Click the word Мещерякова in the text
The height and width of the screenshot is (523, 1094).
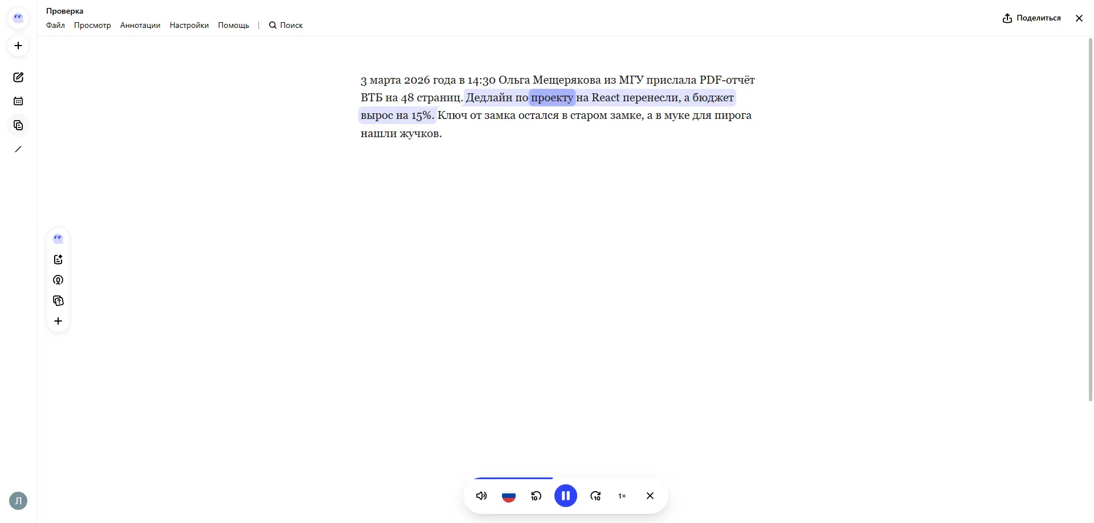point(566,80)
